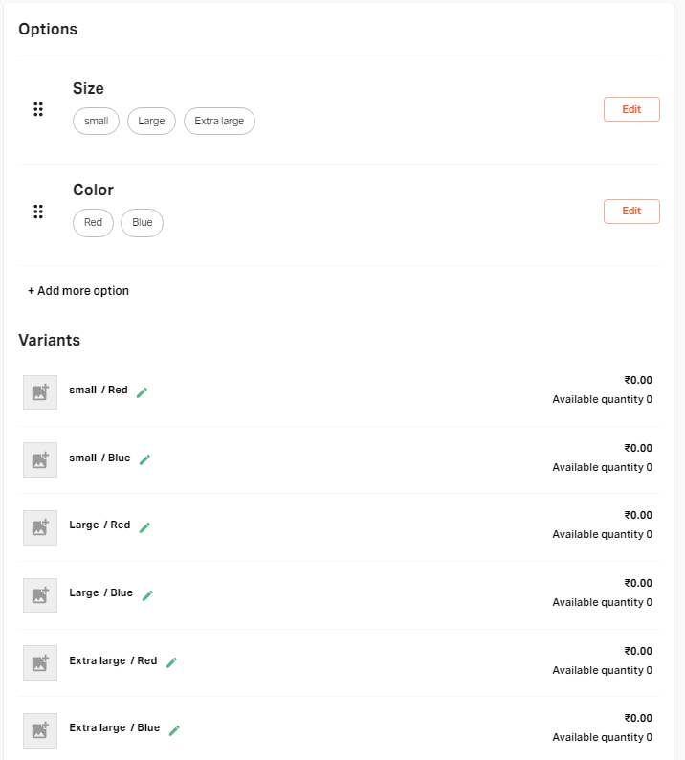Image resolution: width=685 pixels, height=760 pixels.
Task: Edit the Large / Blue variant pencil icon
Action: [x=147, y=595]
